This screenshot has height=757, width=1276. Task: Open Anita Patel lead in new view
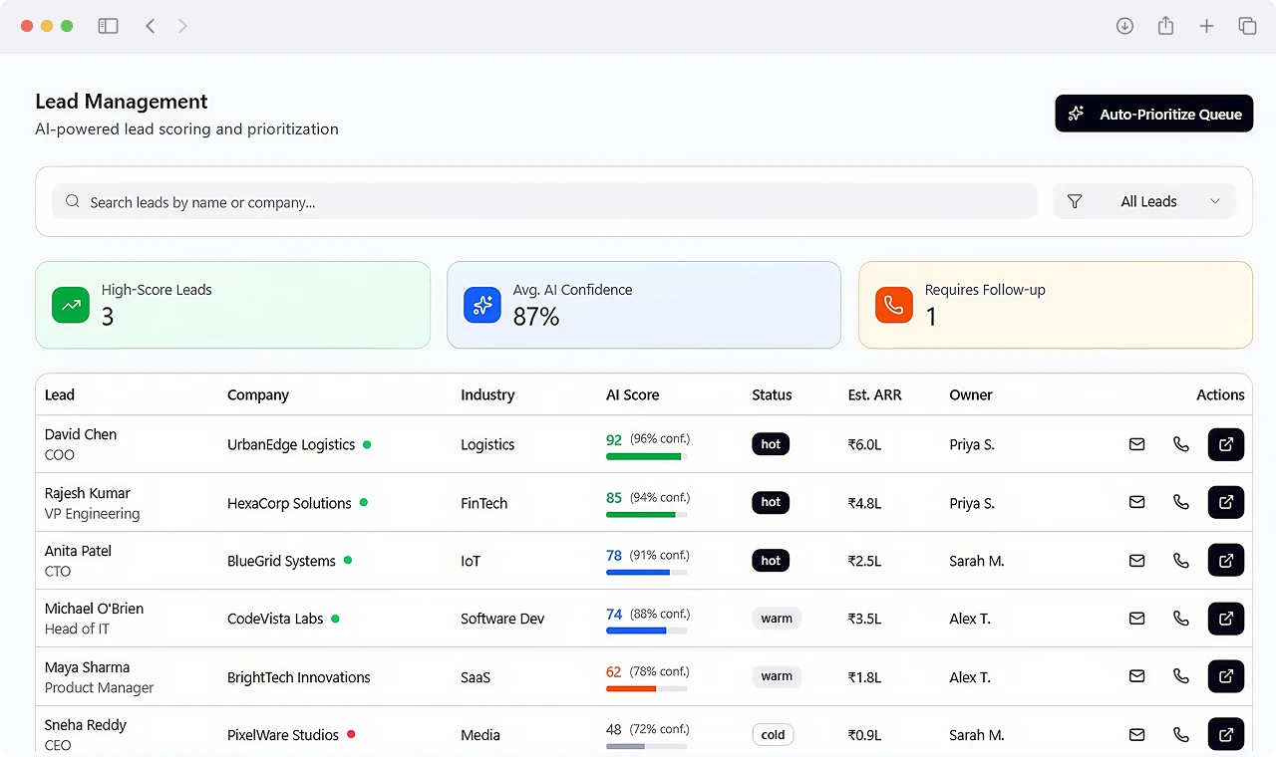(1226, 561)
